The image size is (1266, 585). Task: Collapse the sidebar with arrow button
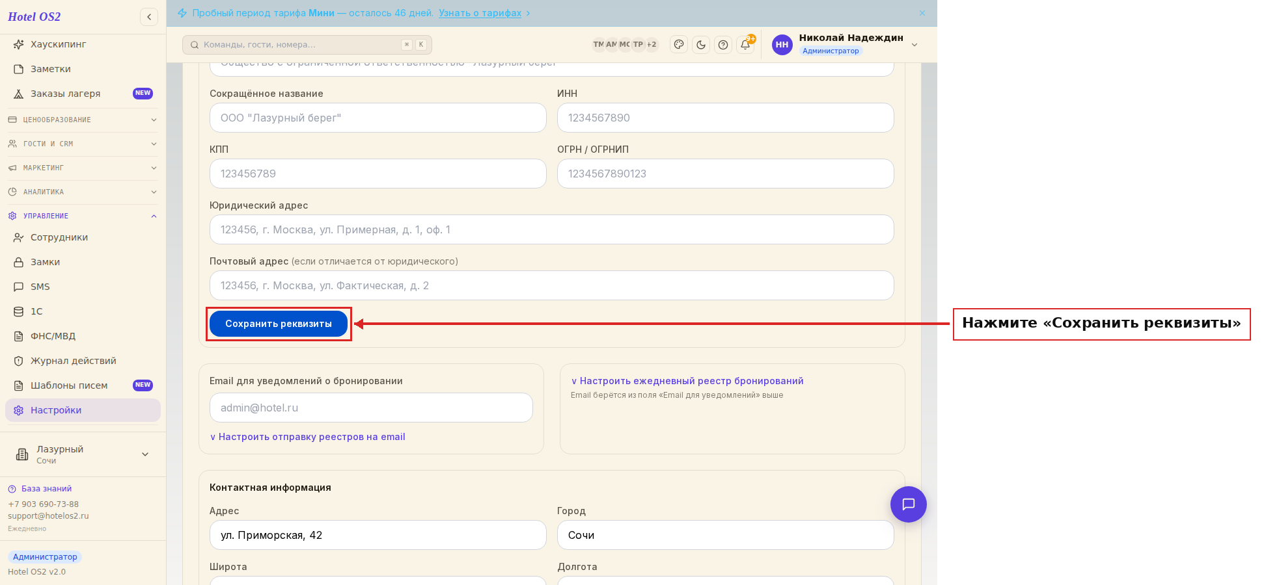click(x=149, y=17)
